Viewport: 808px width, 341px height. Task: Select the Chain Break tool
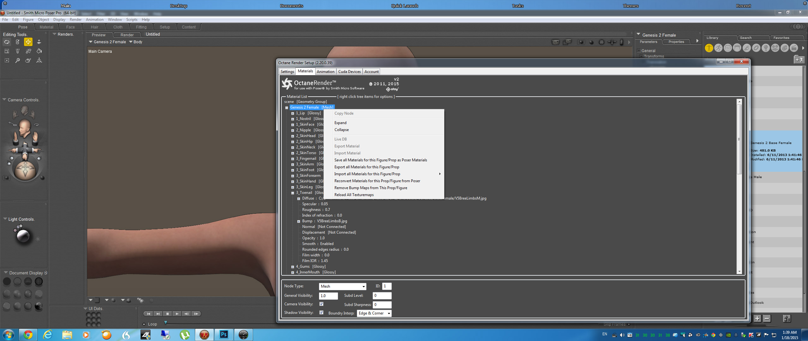pyautogui.click(x=28, y=51)
